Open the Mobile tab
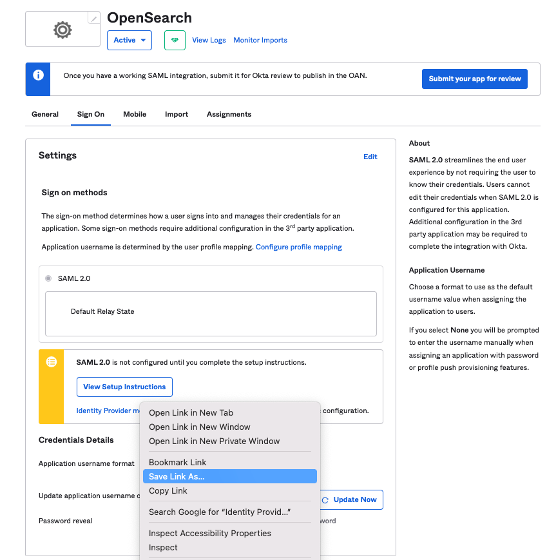This screenshot has height=560, width=547. point(134,114)
